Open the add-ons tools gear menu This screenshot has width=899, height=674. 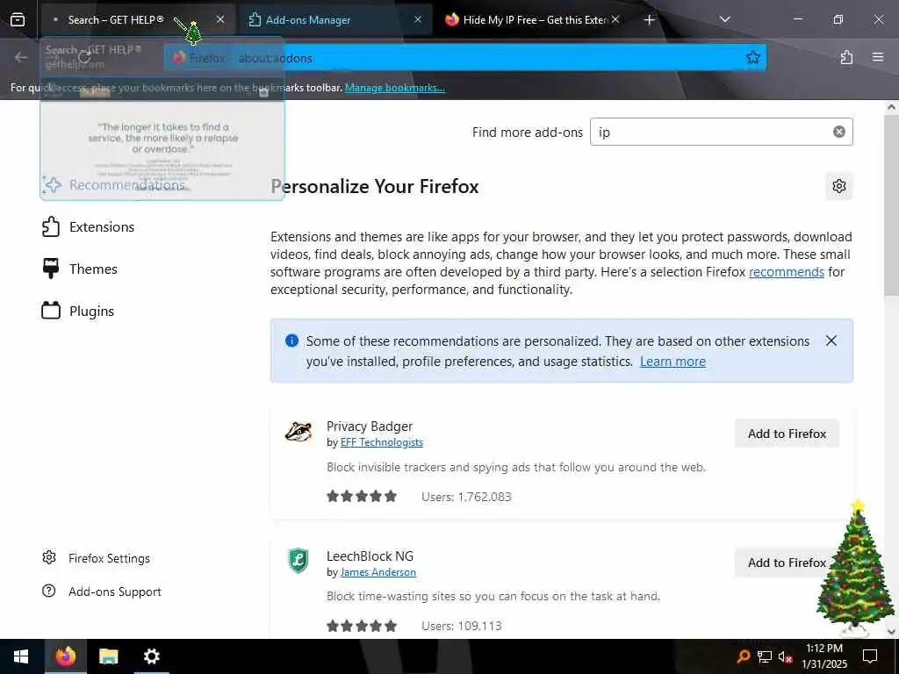point(838,186)
